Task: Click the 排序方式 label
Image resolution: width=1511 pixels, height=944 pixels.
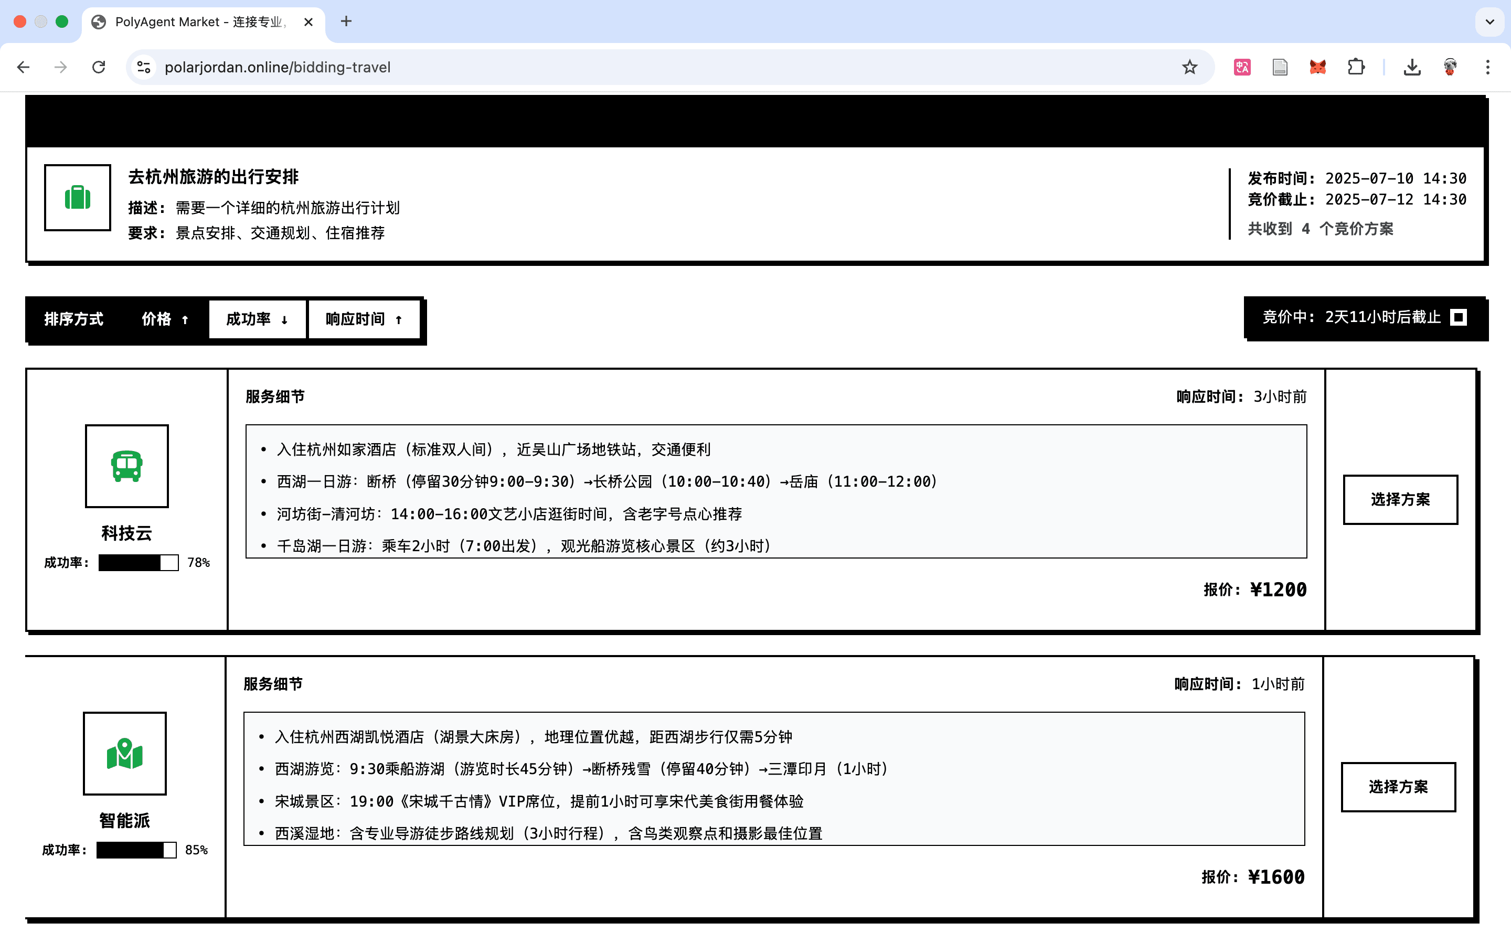Action: click(x=73, y=319)
